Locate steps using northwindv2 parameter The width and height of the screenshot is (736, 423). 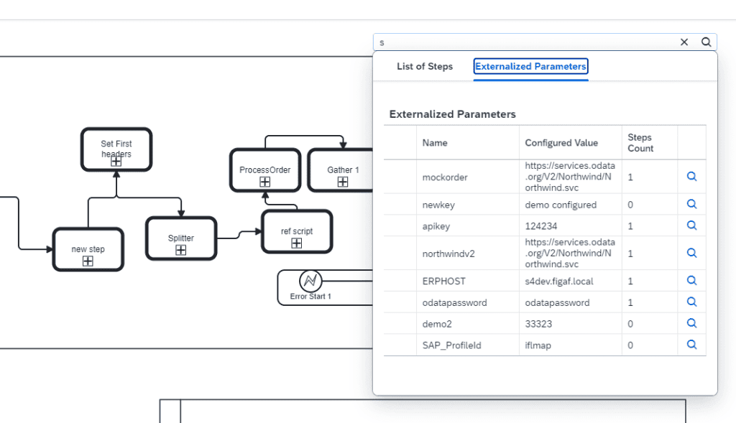point(691,254)
